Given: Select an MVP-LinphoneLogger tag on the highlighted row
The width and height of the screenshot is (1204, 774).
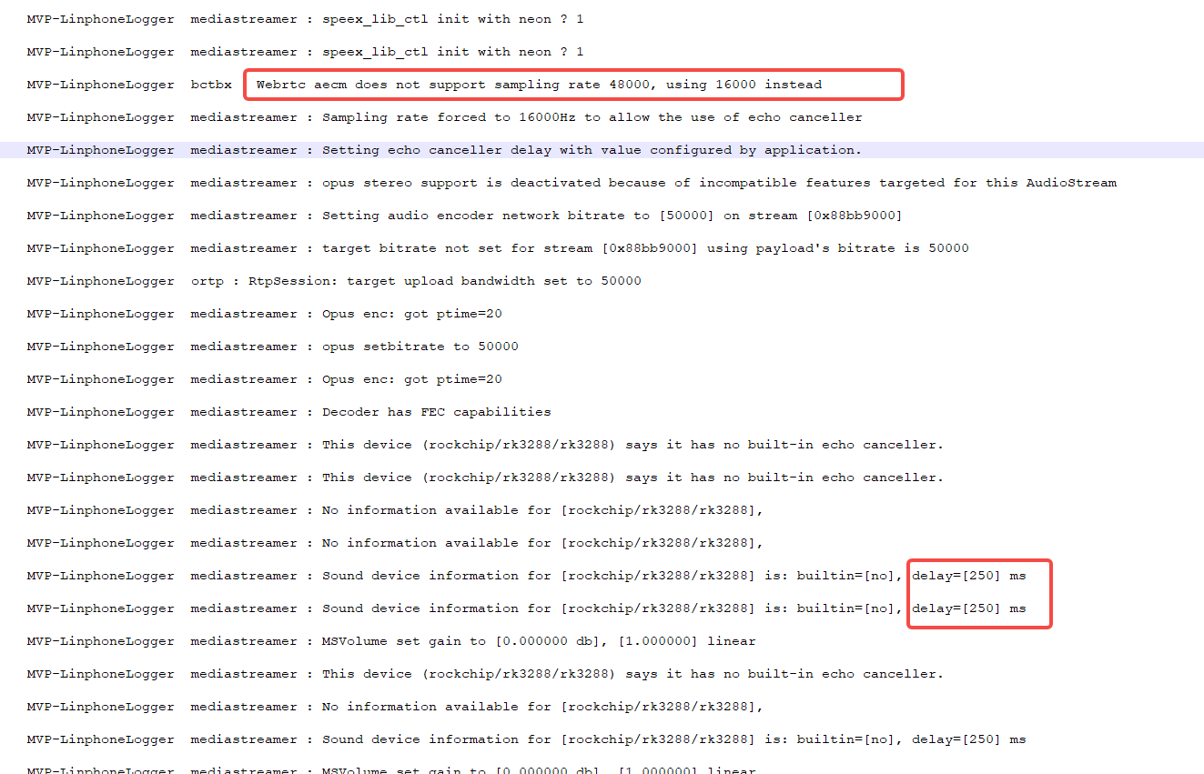Looking at the screenshot, I should [x=100, y=149].
